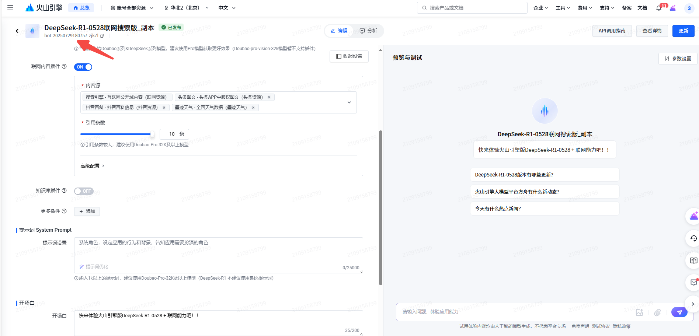Click the 提示词优化 magic wand option
This screenshot has width=699, height=336.
pyautogui.click(x=94, y=267)
